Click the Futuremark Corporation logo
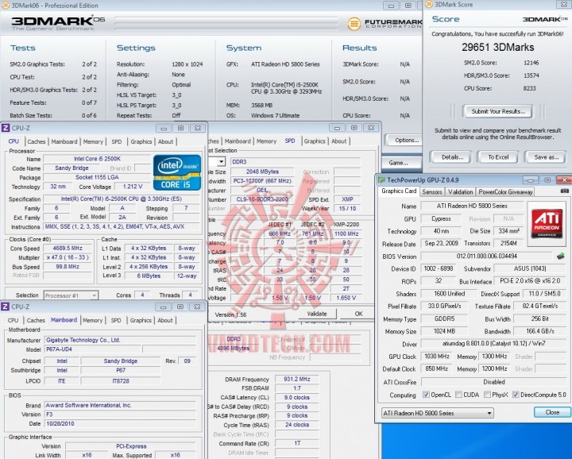This screenshot has width=572, height=459. point(385,24)
